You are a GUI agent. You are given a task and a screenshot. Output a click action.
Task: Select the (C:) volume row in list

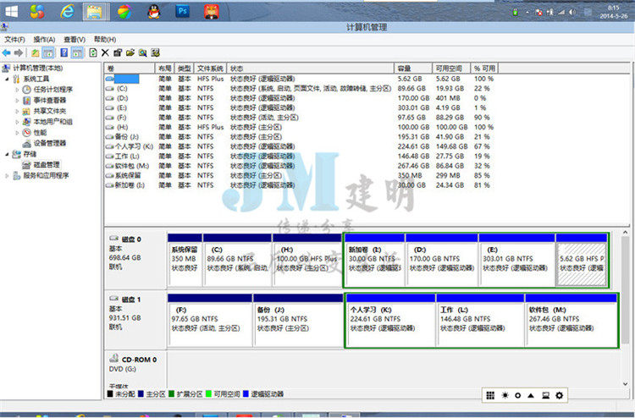(x=300, y=88)
